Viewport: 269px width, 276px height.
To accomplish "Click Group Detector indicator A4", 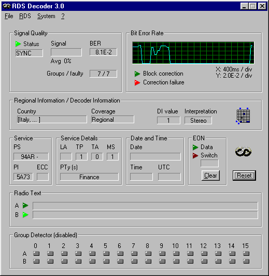I will (92, 253).
